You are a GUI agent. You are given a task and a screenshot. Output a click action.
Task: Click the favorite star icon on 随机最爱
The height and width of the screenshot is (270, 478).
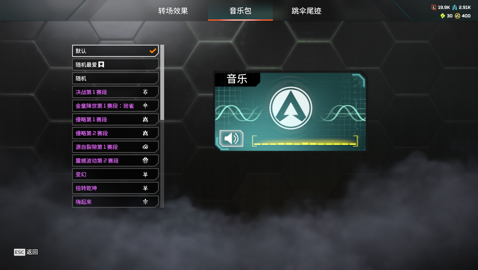tap(101, 64)
